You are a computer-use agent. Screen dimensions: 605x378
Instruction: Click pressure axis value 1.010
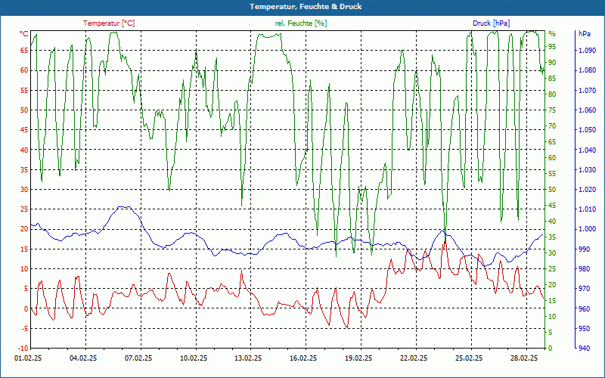(x=587, y=209)
